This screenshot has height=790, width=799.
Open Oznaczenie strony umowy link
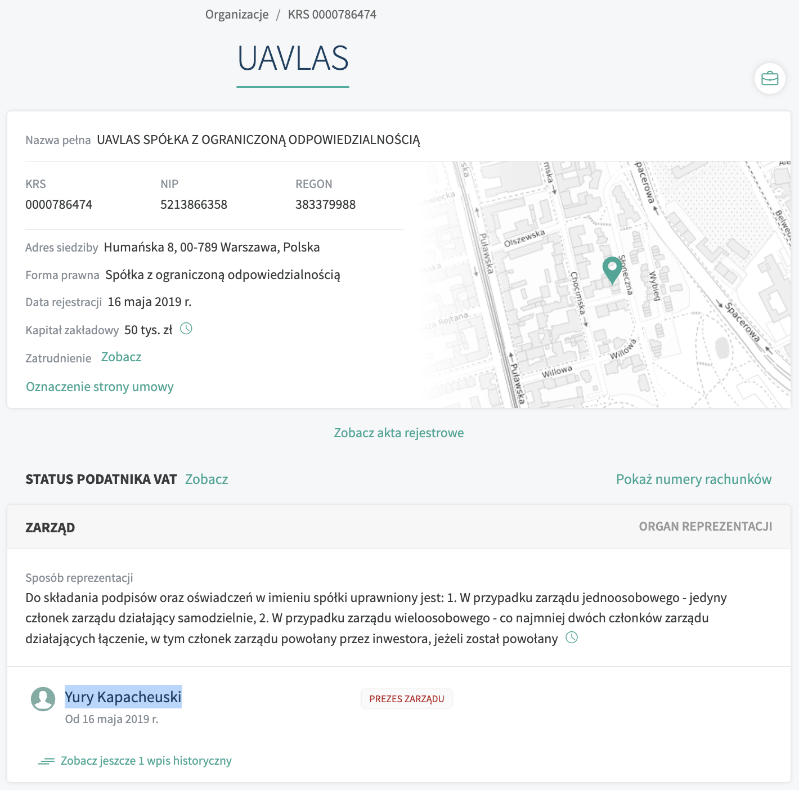click(x=100, y=387)
